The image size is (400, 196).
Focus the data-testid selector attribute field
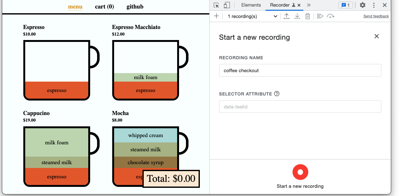click(x=300, y=107)
